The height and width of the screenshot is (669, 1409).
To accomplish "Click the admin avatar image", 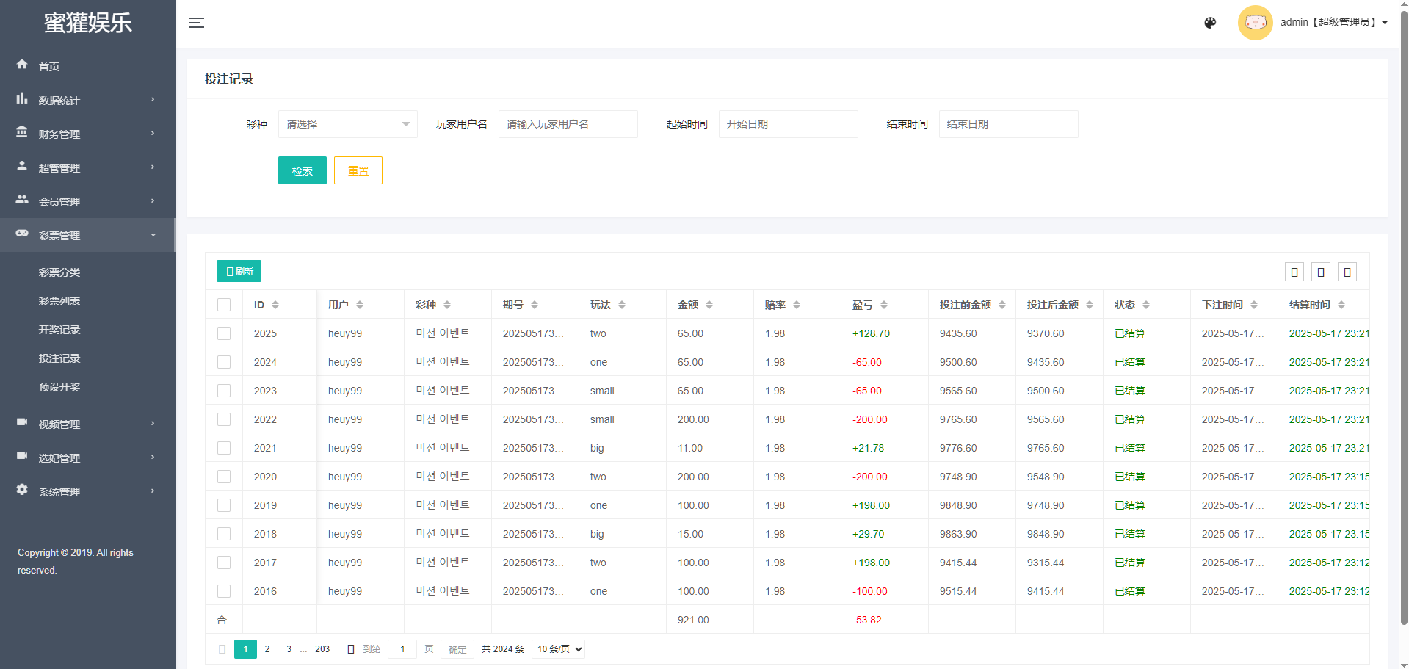I will click(x=1255, y=23).
